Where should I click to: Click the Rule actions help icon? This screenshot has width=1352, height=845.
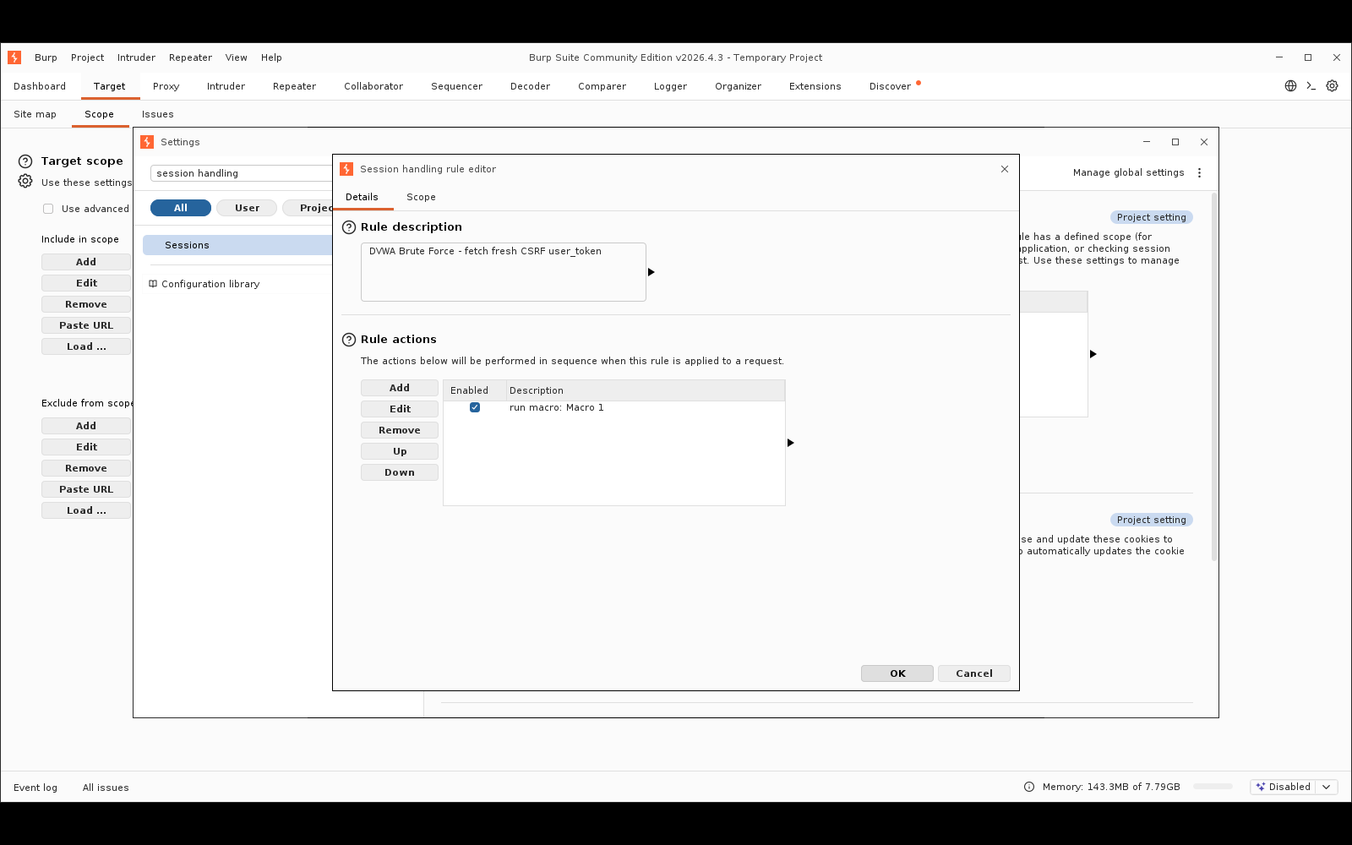pos(349,340)
